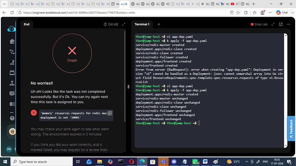Expand the task panel to fullscreen

124,24
